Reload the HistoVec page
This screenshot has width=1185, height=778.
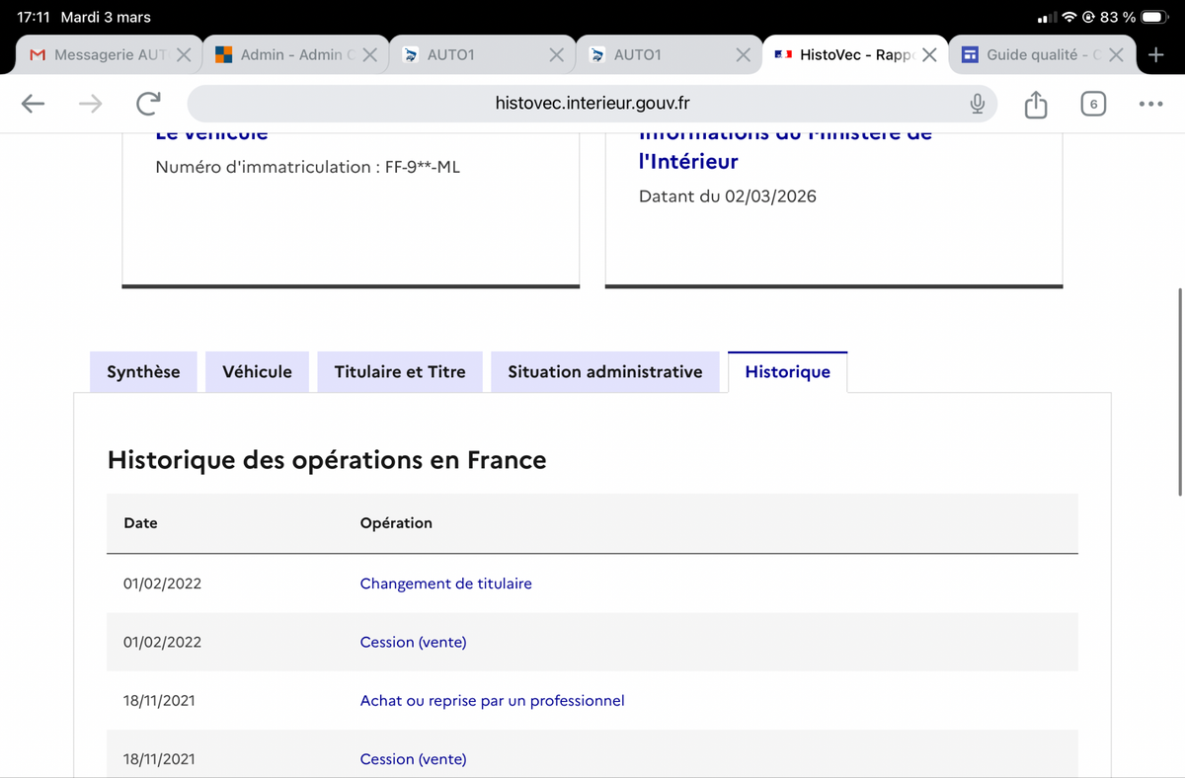coord(148,104)
